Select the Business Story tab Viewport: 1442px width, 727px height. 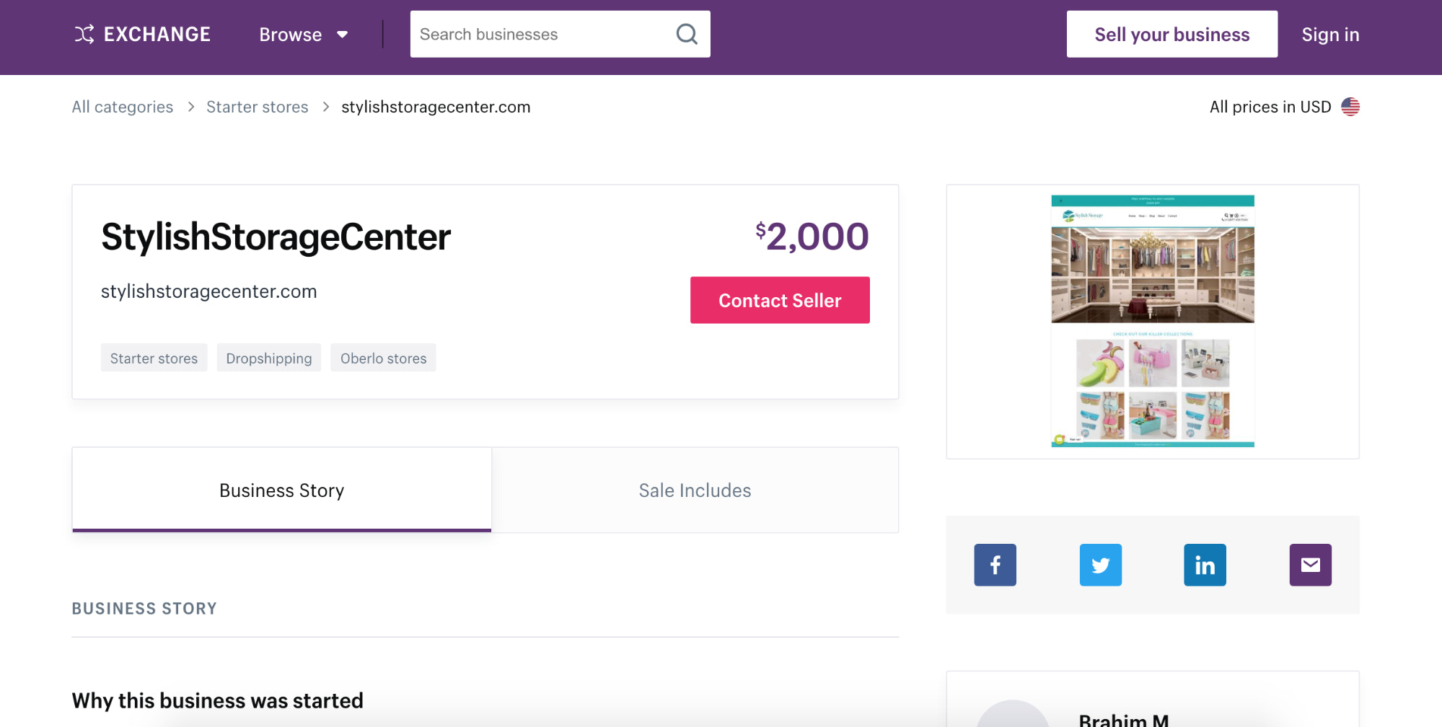pos(281,490)
